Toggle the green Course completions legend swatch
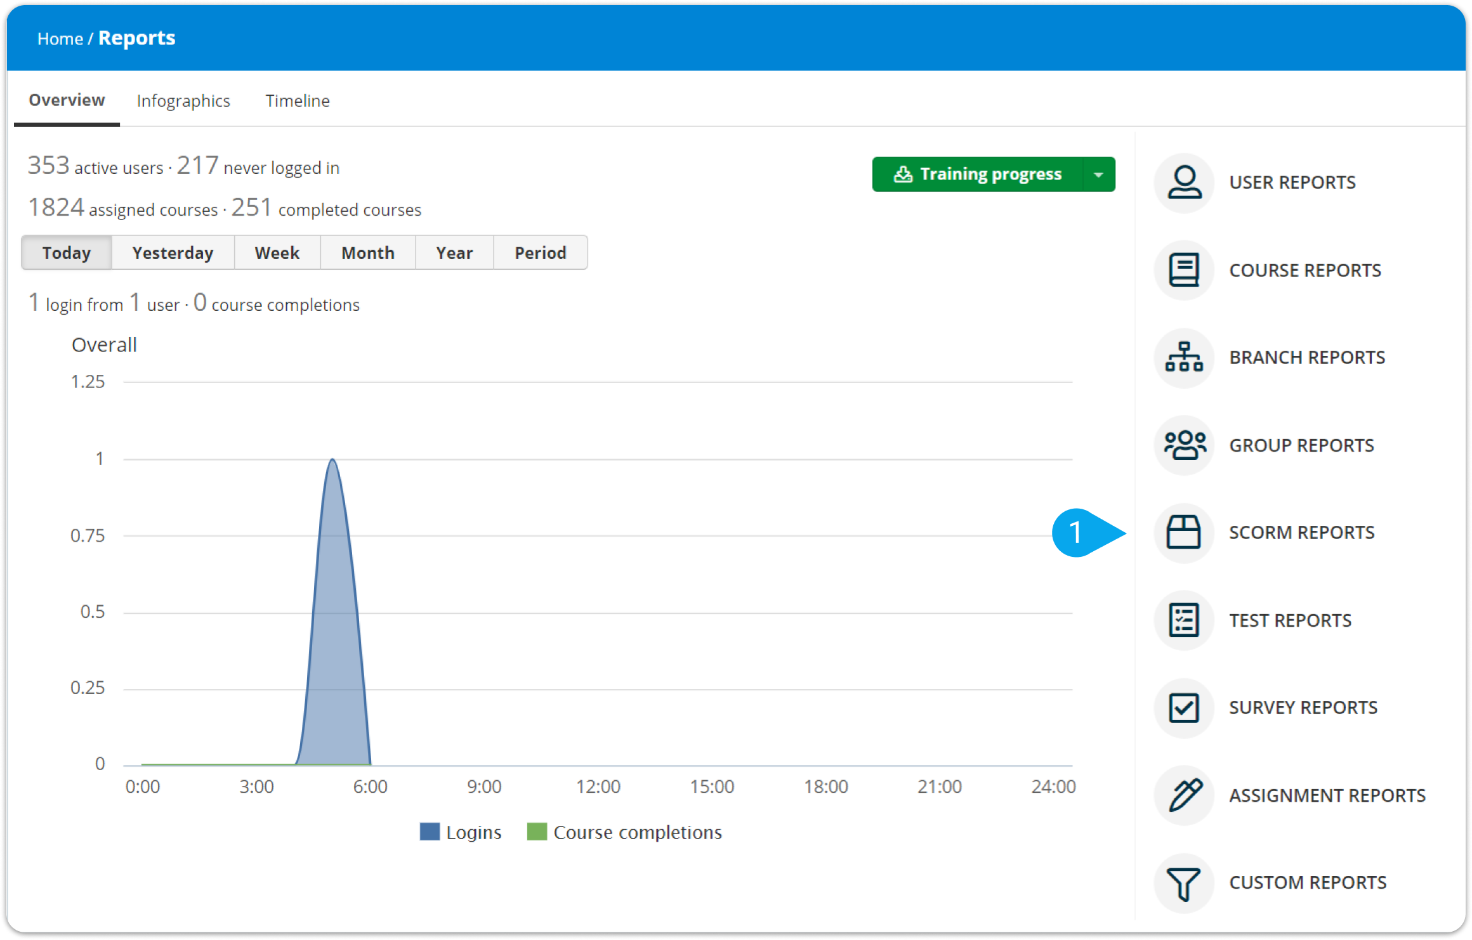Screen dimensions: 1472x940 (x=537, y=832)
